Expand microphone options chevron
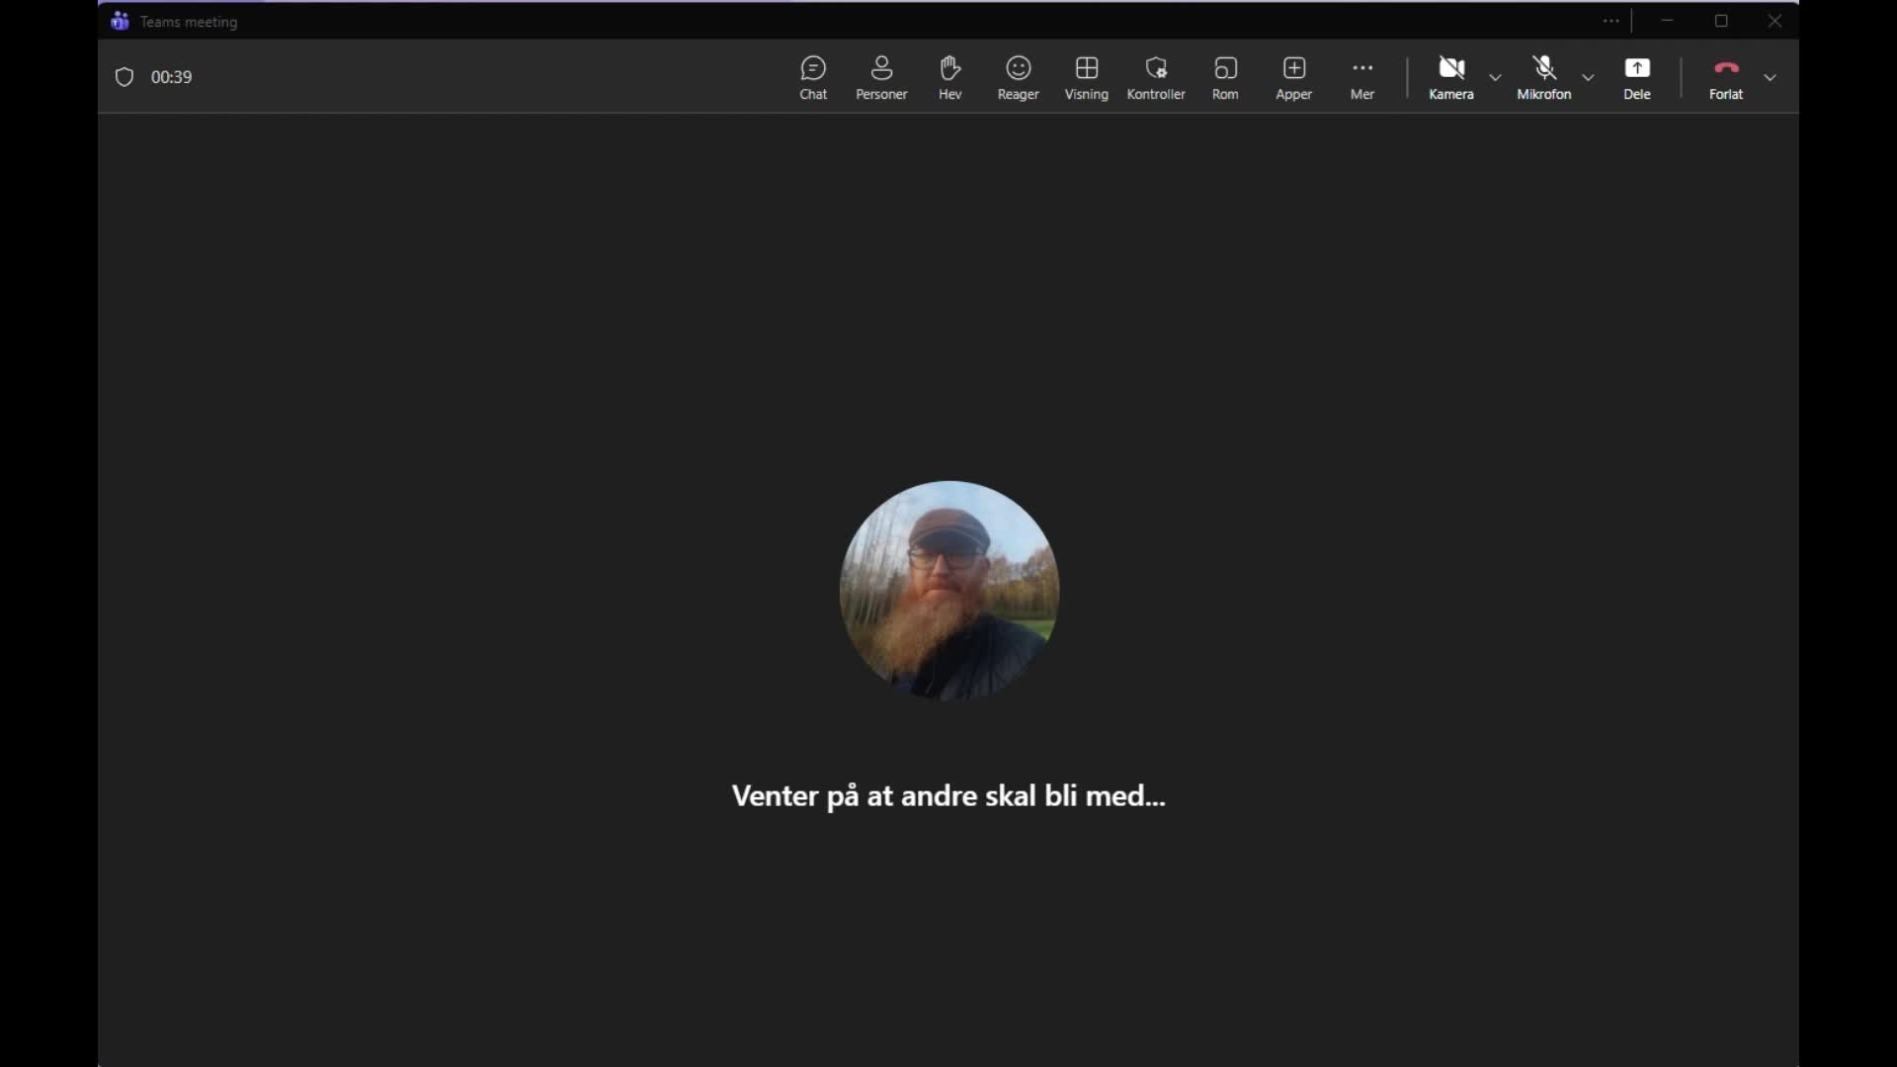 [x=1588, y=77]
